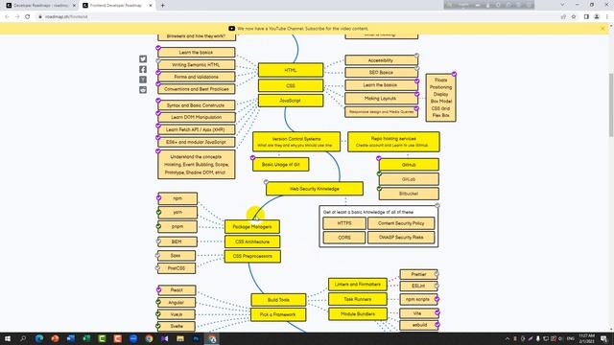This screenshot has height=345, width=614.
Task: Click the SEO Basics node
Action: click(x=381, y=73)
